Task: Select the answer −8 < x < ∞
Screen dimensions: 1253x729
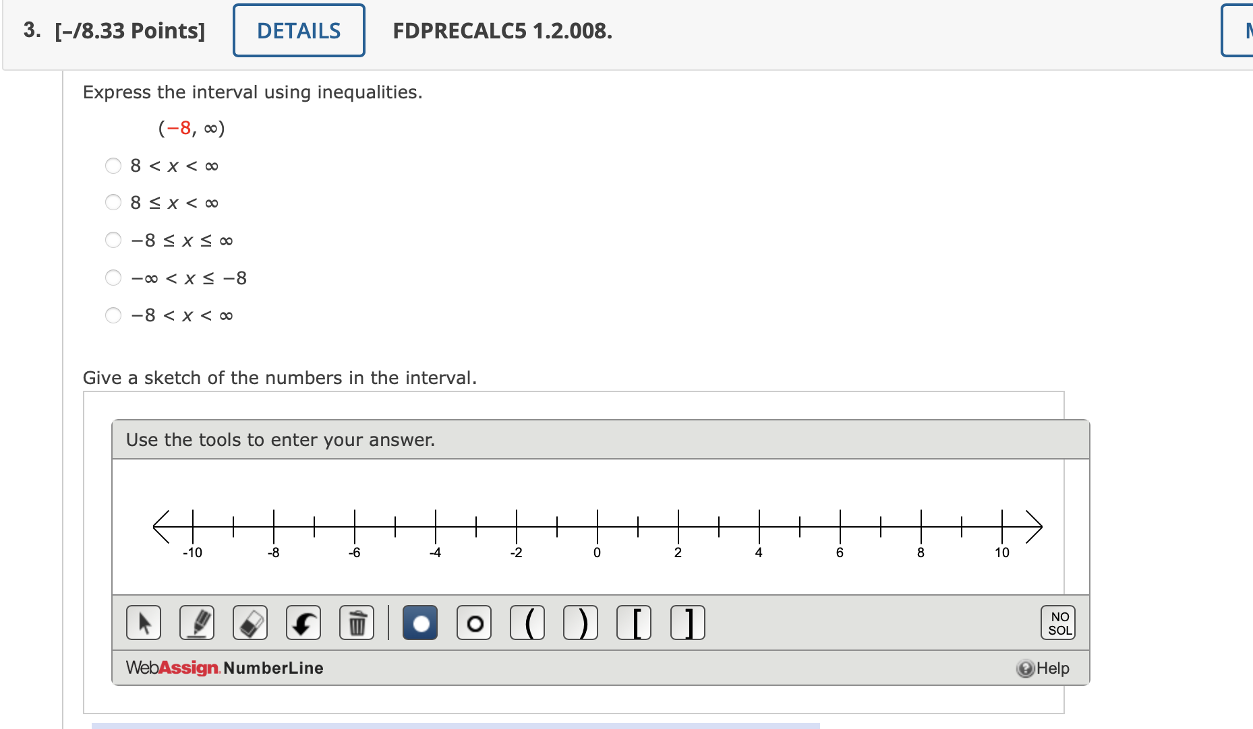Action: (x=113, y=315)
